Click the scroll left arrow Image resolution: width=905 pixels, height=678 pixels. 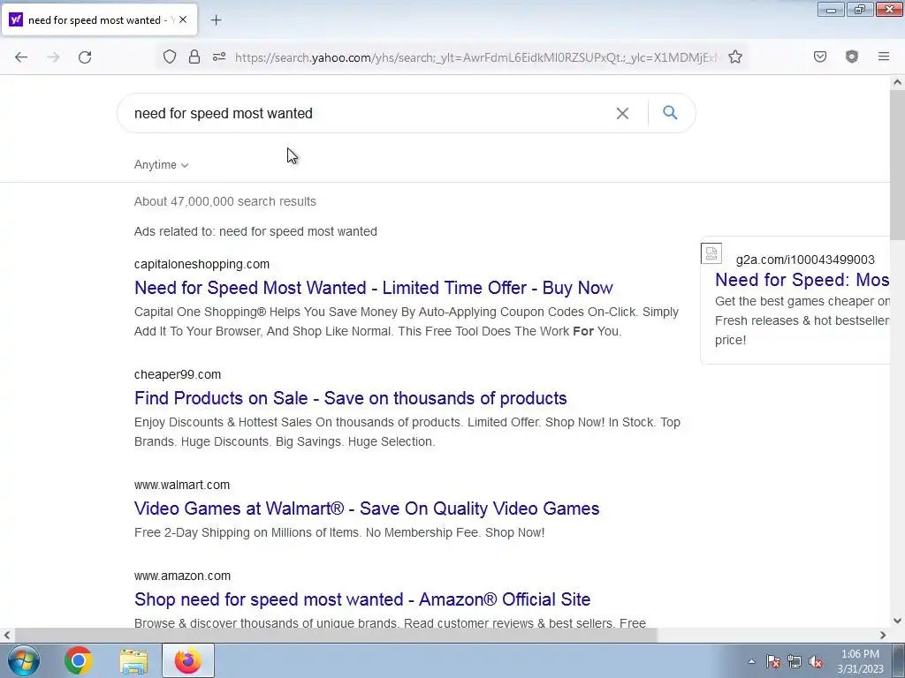7,636
